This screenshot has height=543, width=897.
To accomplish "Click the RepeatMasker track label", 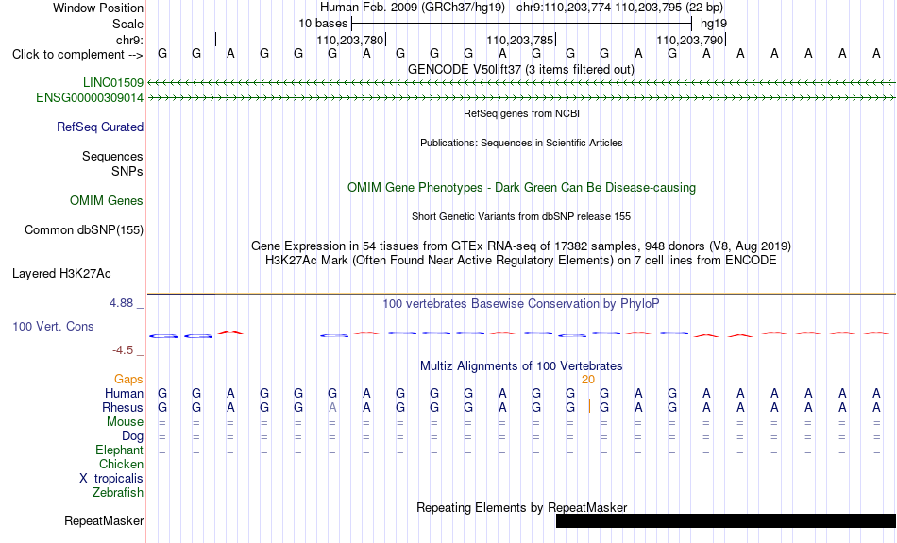I will click(x=104, y=520).
